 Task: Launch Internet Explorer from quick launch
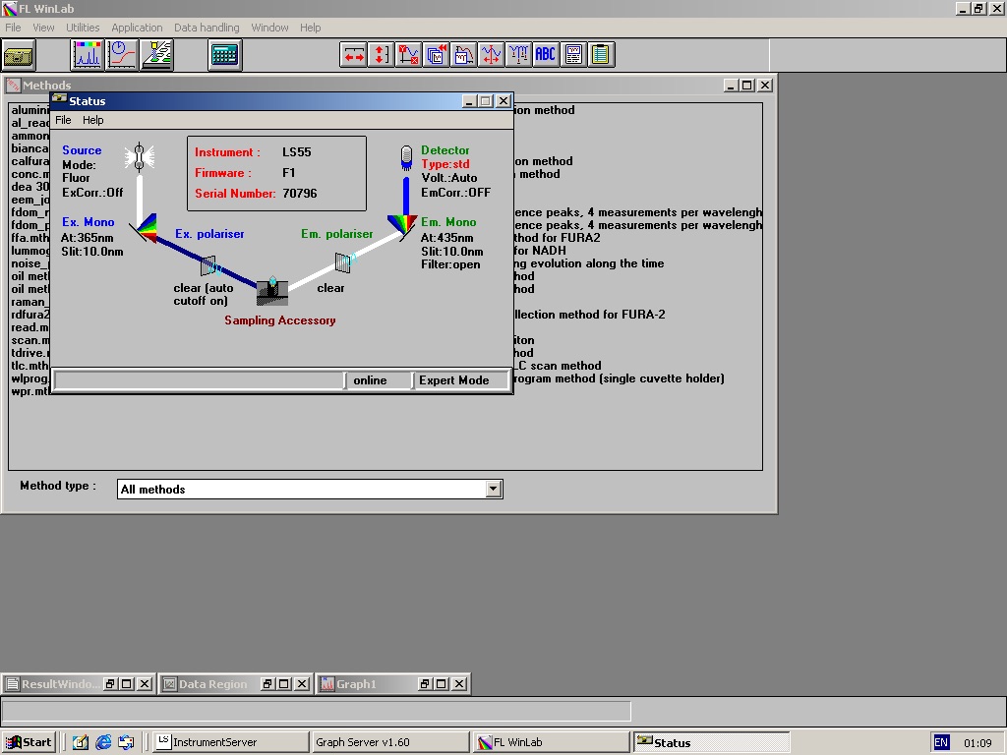point(102,742)
